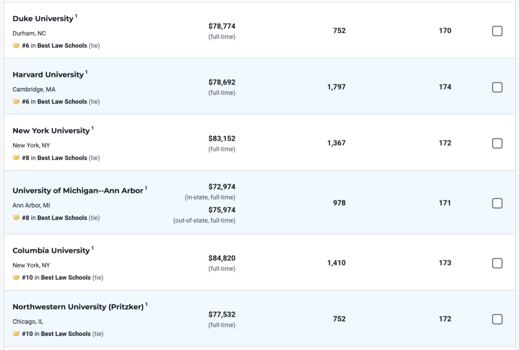The width and height of the screenshot is (519, 350).
Task: Open the Duke University school link
Action: click(x=43, y=19)
